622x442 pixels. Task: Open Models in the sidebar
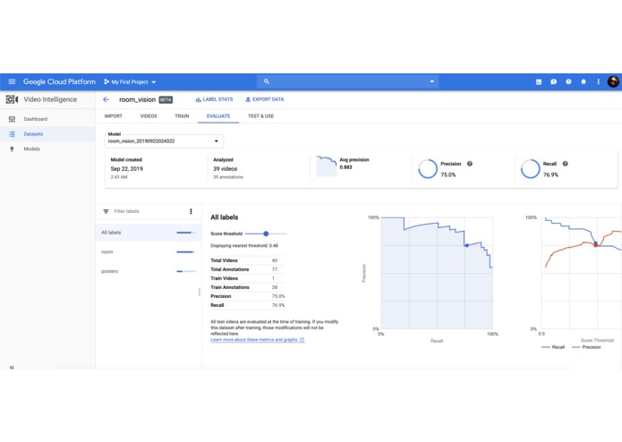coord(47,149)
